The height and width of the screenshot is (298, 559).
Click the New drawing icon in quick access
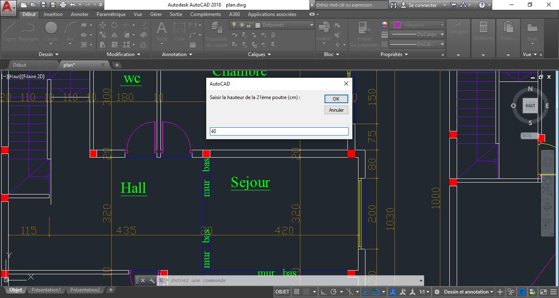(24, 5)
